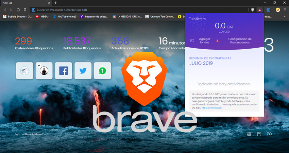Viewport: 289px width, 153px height.
Task: Open the Brave Shields lion icon
Action: [x=253, y=10]
